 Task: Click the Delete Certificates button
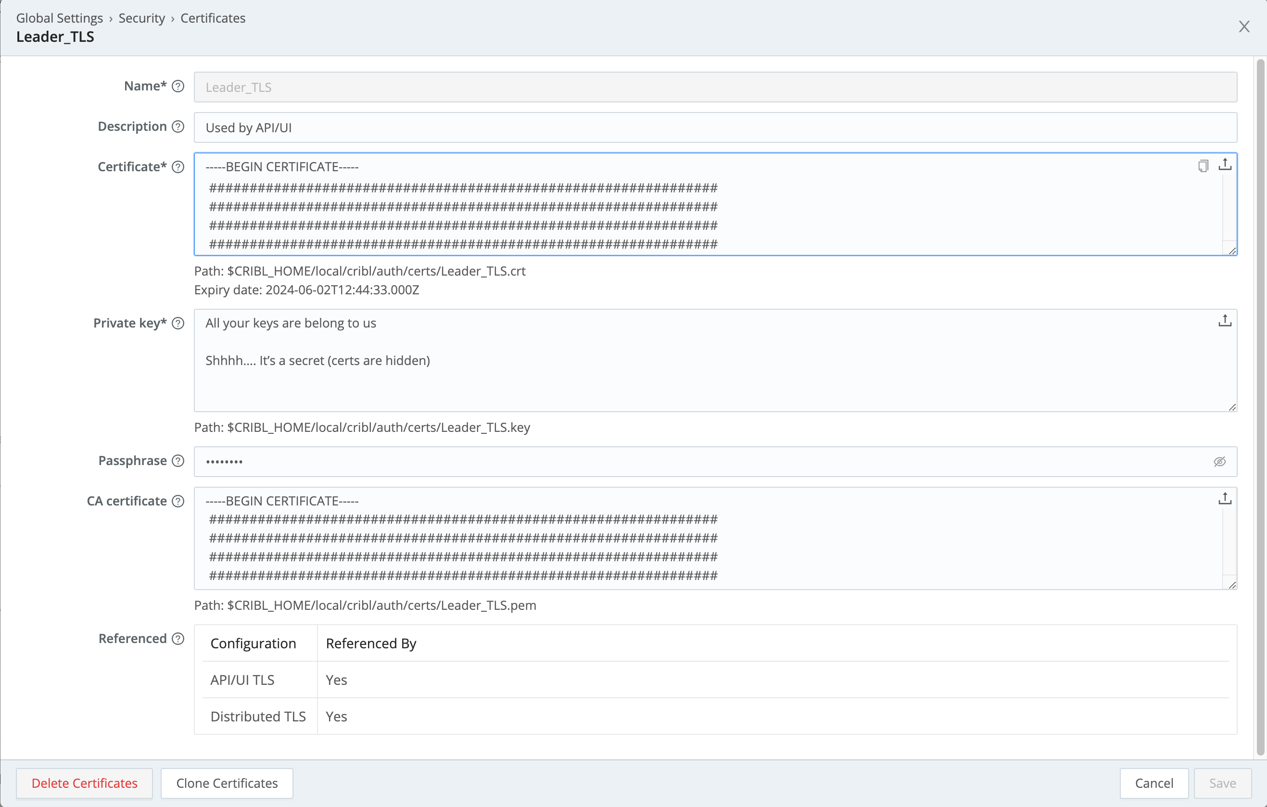pos(84,783)
